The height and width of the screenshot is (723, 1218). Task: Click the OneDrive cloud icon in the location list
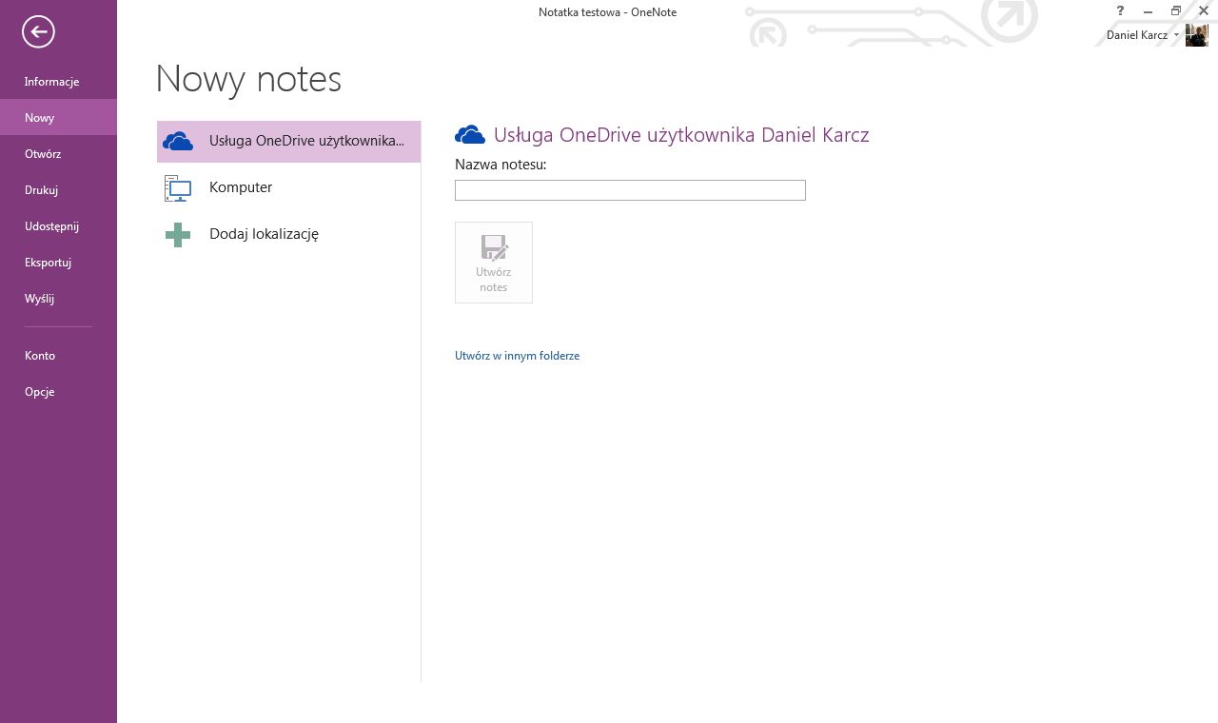[178, 142]
